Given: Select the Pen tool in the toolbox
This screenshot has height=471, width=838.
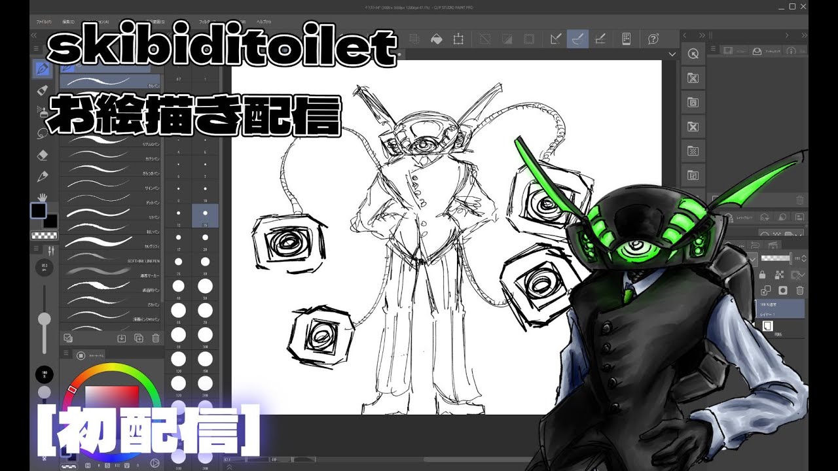Looking at the screenshot, I should 42,67.
